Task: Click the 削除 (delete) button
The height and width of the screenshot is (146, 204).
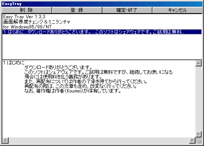Action: tap(27, 10)
